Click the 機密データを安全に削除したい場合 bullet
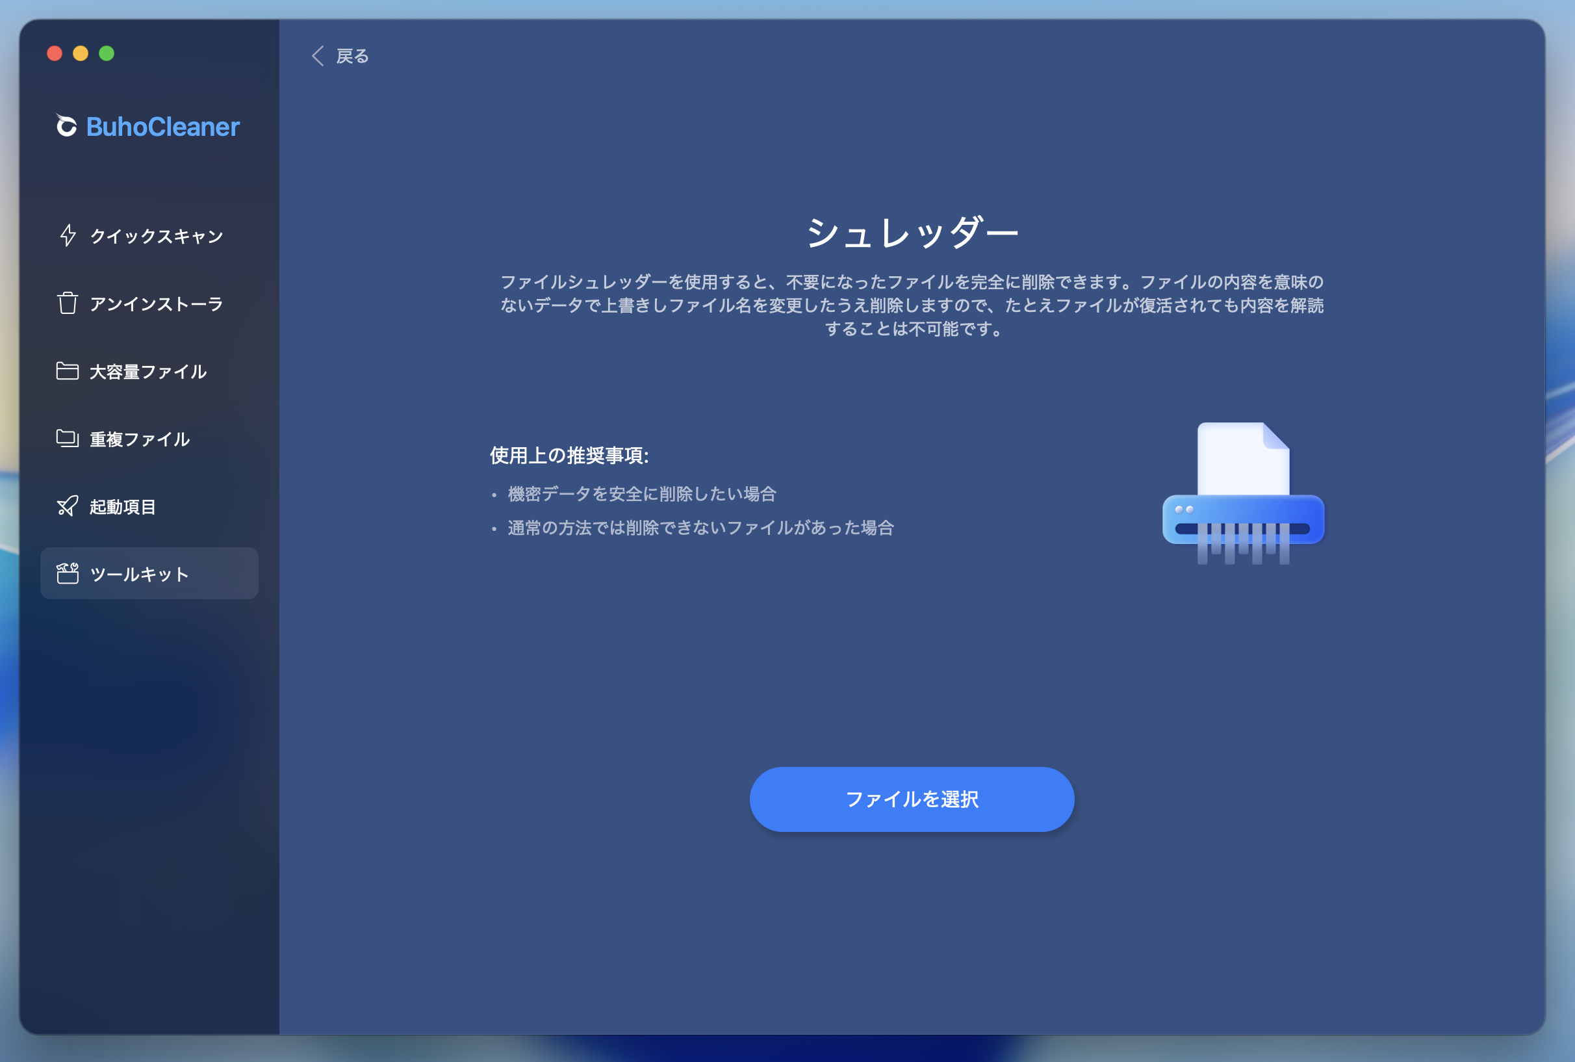1575x1062 pixels. point(642,494)
